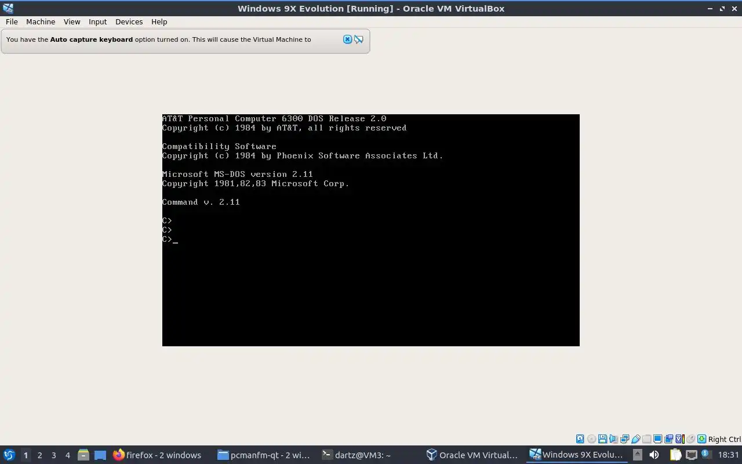Viewport: 742px width, 464px height.
Task: Click the notification alert tray icon
Action: [706, 454]
